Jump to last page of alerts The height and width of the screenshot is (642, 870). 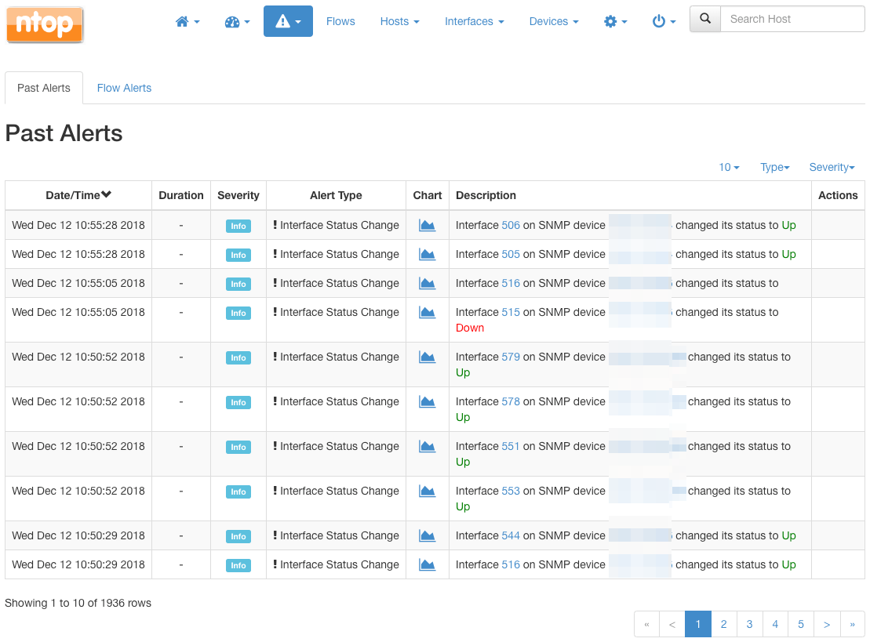click(852, 624)
